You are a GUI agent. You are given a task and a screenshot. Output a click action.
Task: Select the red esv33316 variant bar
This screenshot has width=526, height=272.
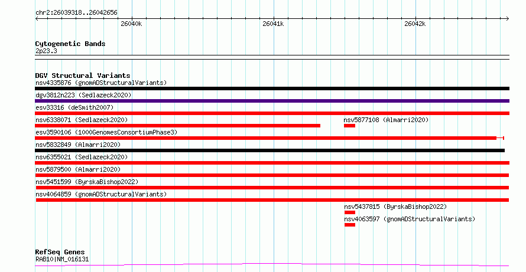272,113
